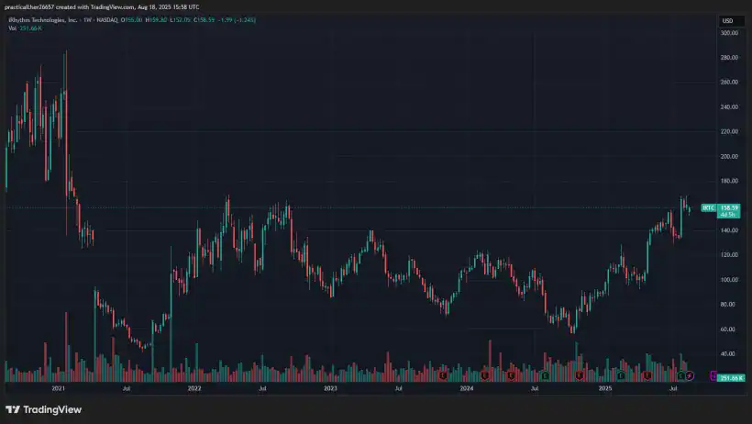
Task: Click the purple icon beside the volume label
Action: click(713, 375)
